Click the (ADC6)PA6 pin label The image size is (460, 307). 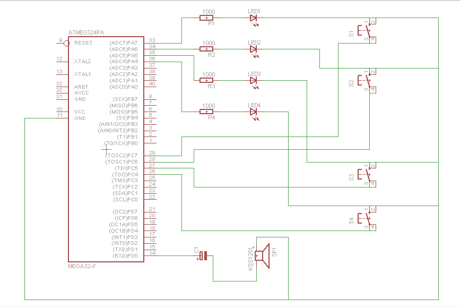pyautogui.click(x=124, y=49)
